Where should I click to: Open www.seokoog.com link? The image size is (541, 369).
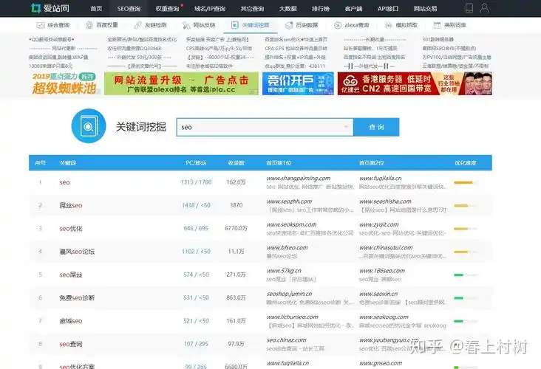(384, 317)
